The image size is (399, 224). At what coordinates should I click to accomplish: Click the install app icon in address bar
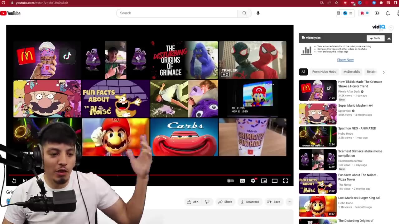pyautogui.click(x=322, y=3)
